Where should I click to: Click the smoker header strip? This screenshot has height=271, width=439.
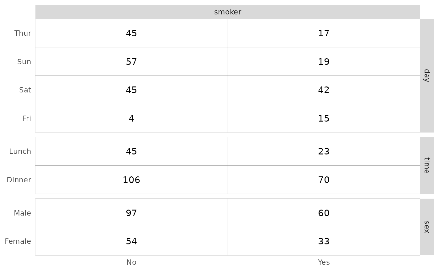(x=228, y=12)
